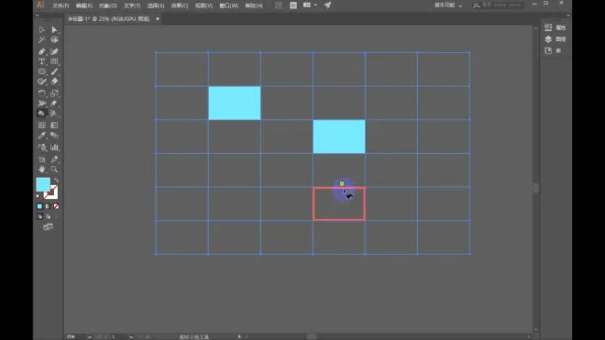Swap fill and stroke colors
Image resolution: width=605 pixels, height=340 pixels.
[x=56, y=181]
